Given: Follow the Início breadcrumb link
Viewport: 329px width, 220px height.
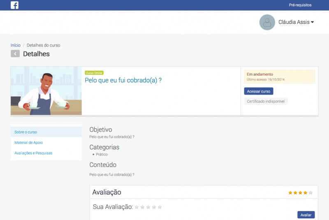Looking at the screenshot, I should 16,45.
